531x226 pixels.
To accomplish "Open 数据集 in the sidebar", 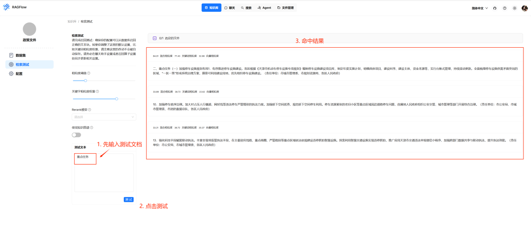I will click(x=21, y=55).
